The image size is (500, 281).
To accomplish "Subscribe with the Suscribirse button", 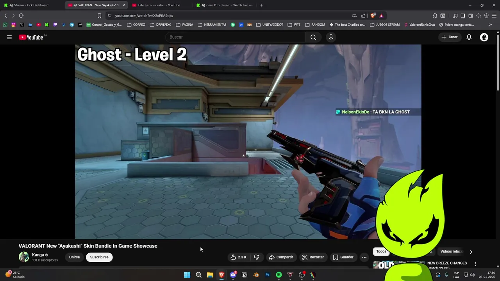I will pos(99,257).
